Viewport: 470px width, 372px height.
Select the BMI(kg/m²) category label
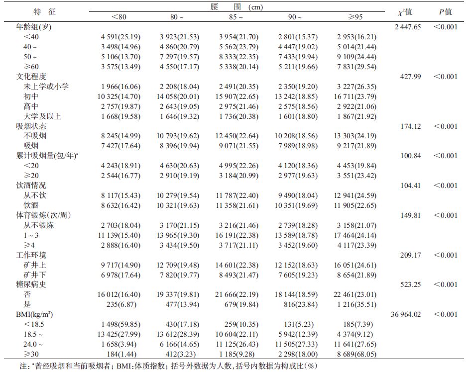pos(36,315)
